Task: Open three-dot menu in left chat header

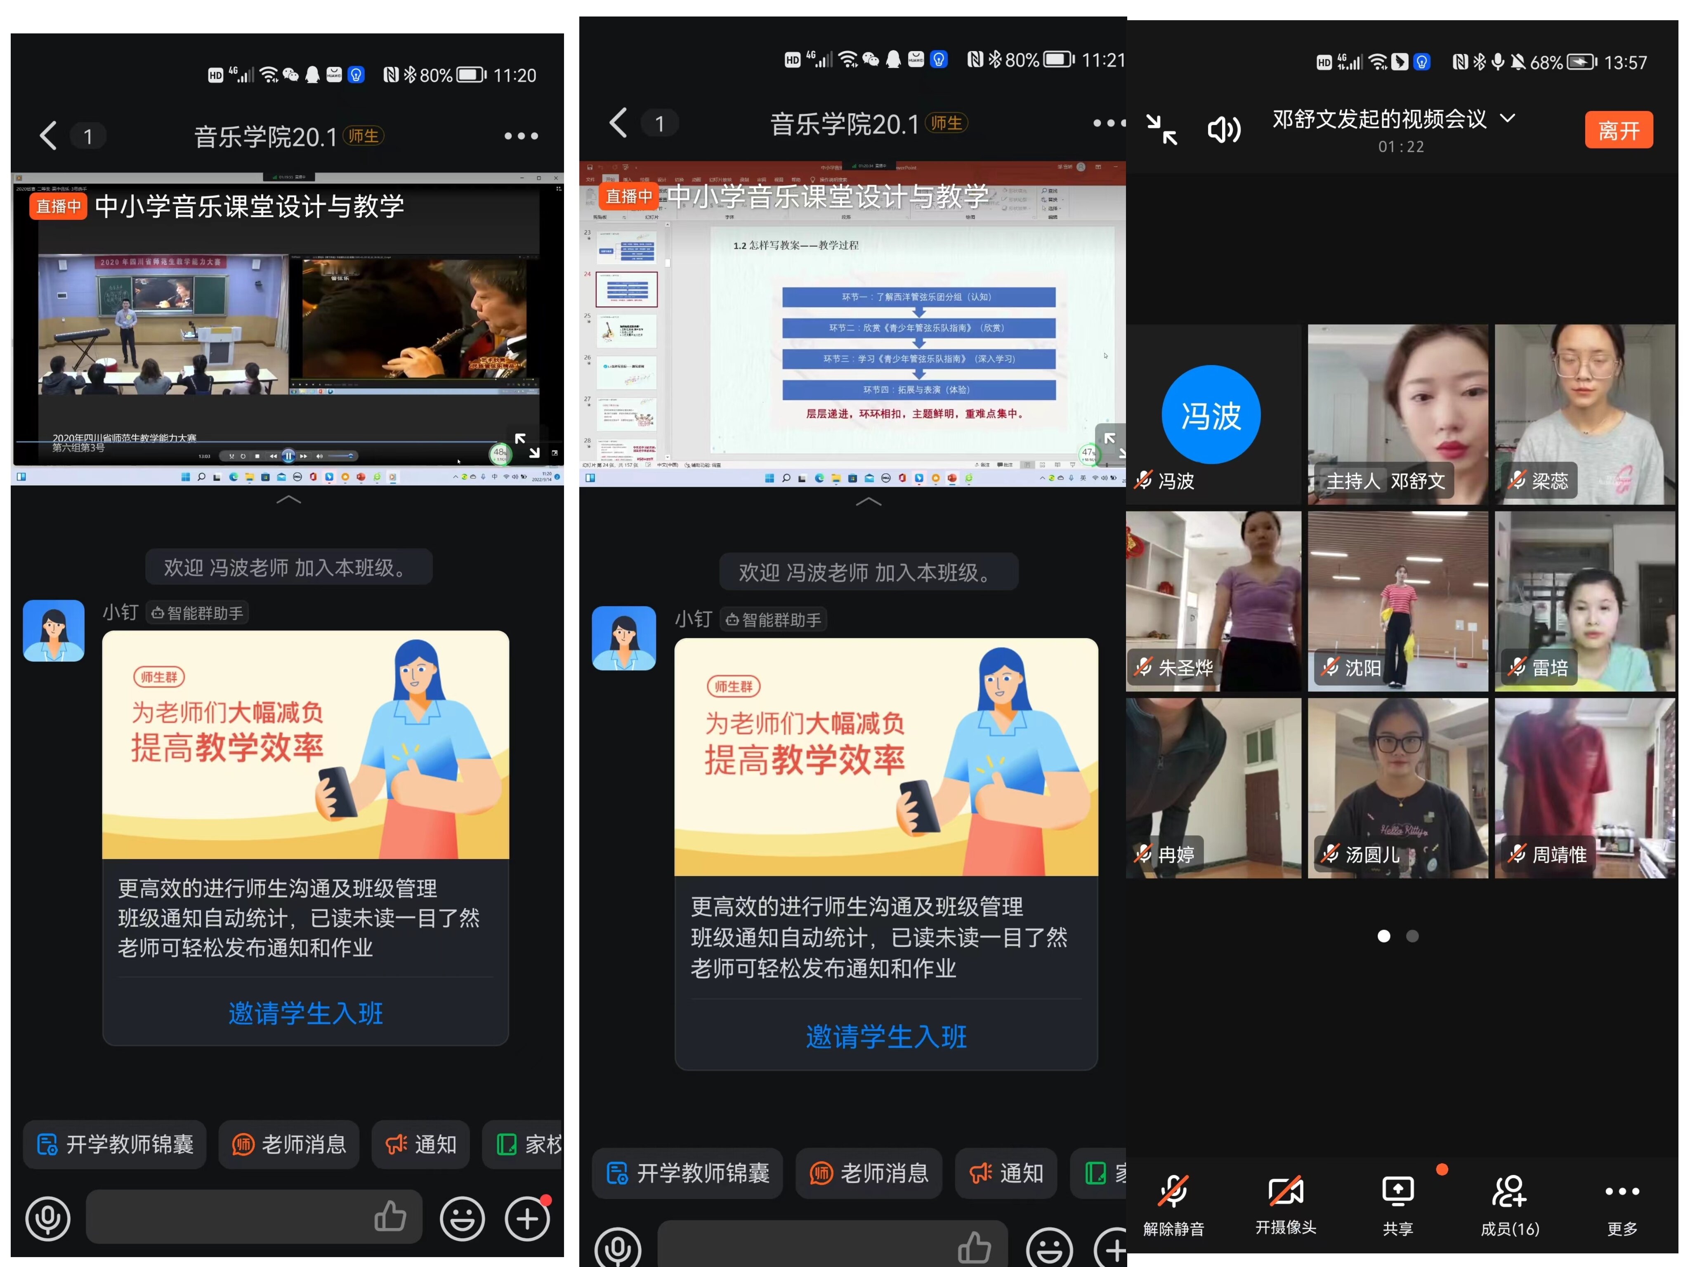Action: (521, 136)
